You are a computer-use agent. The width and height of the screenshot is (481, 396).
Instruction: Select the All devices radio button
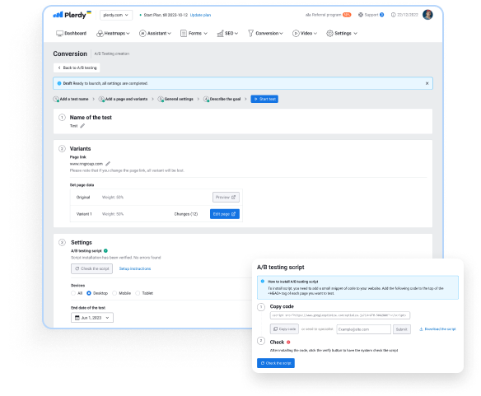pyautogui.click(x=73, y=293)
